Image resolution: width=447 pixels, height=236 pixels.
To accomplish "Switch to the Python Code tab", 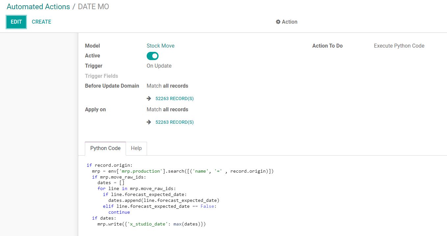I will (105, 148).
